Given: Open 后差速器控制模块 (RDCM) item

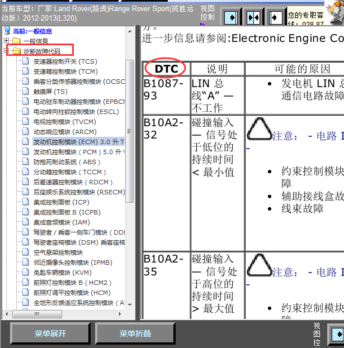Looking at the screenshot, I should pyautogui.click(x=73, y=182).
